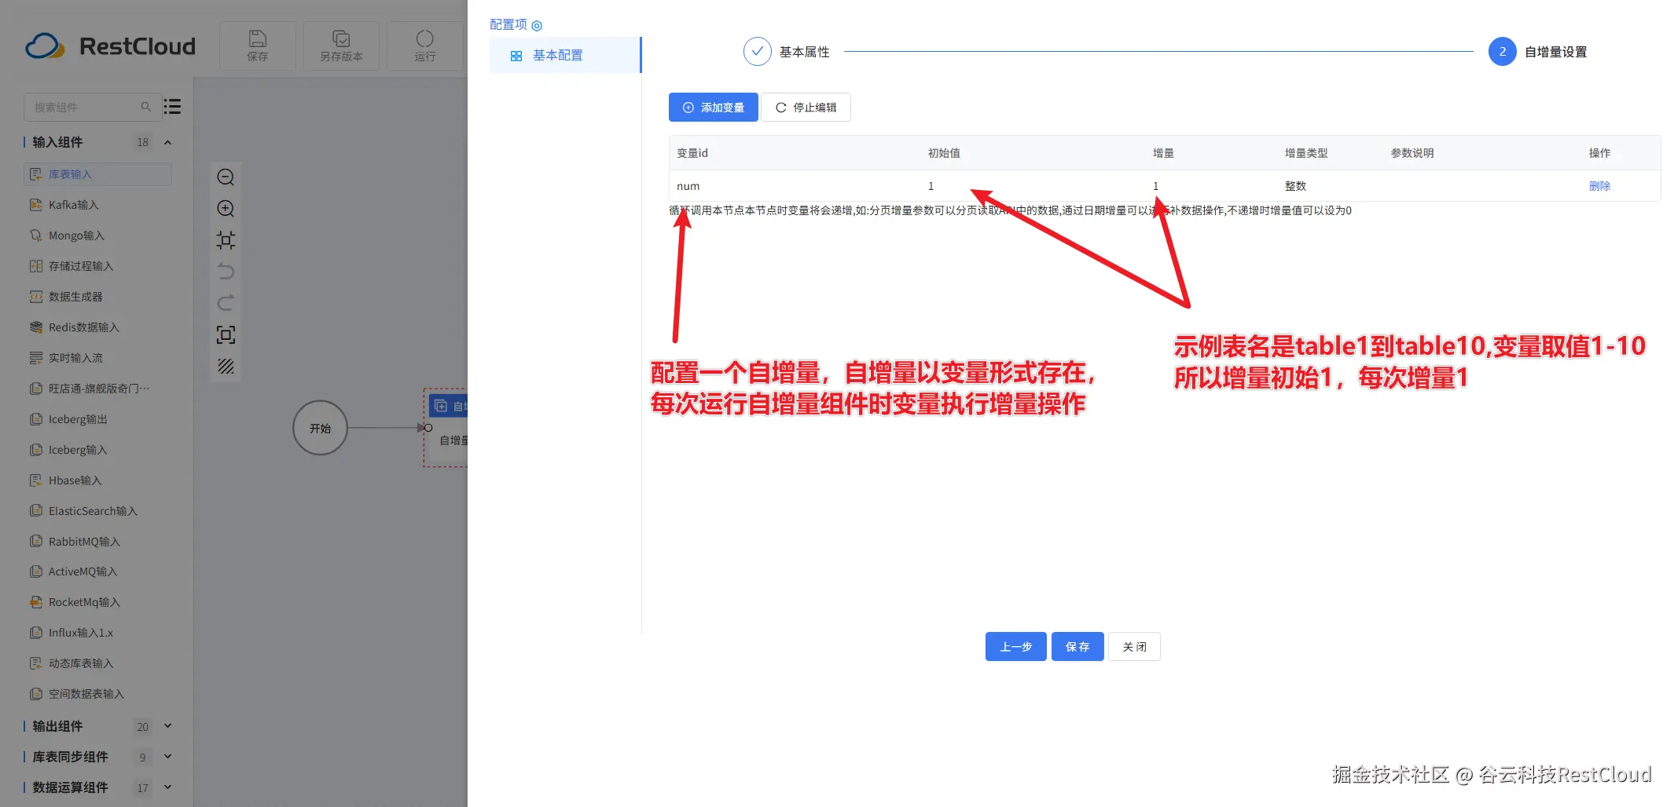The height and width of the screenshot is (807, 1674).
Task: Click the 自增量 node on canvas
Action: 448,428
